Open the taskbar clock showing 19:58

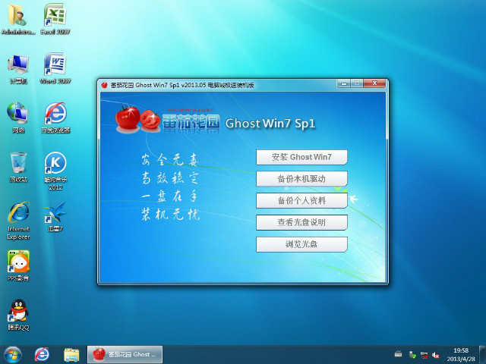click(461, 355)
